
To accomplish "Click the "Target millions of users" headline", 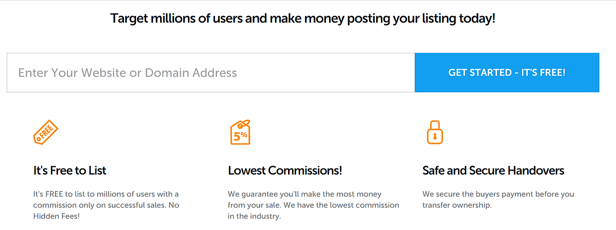I will 303,19.
